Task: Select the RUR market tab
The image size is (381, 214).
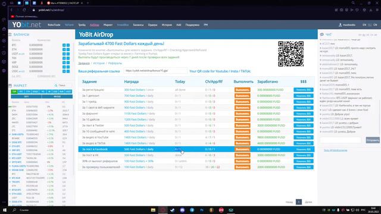Action: tap(61, 92)
